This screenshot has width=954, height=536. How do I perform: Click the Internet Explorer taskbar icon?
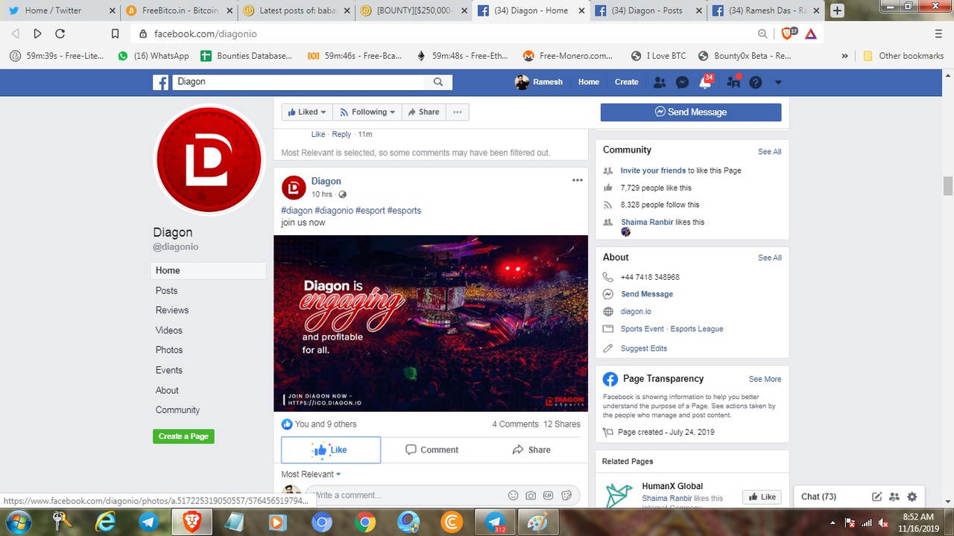coord(106,523)
